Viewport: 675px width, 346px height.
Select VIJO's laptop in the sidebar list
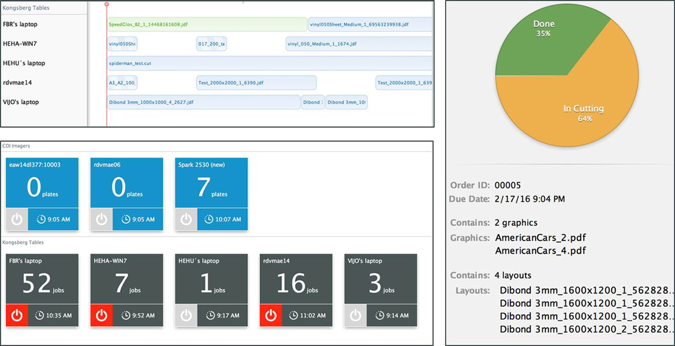pos(22,101)
